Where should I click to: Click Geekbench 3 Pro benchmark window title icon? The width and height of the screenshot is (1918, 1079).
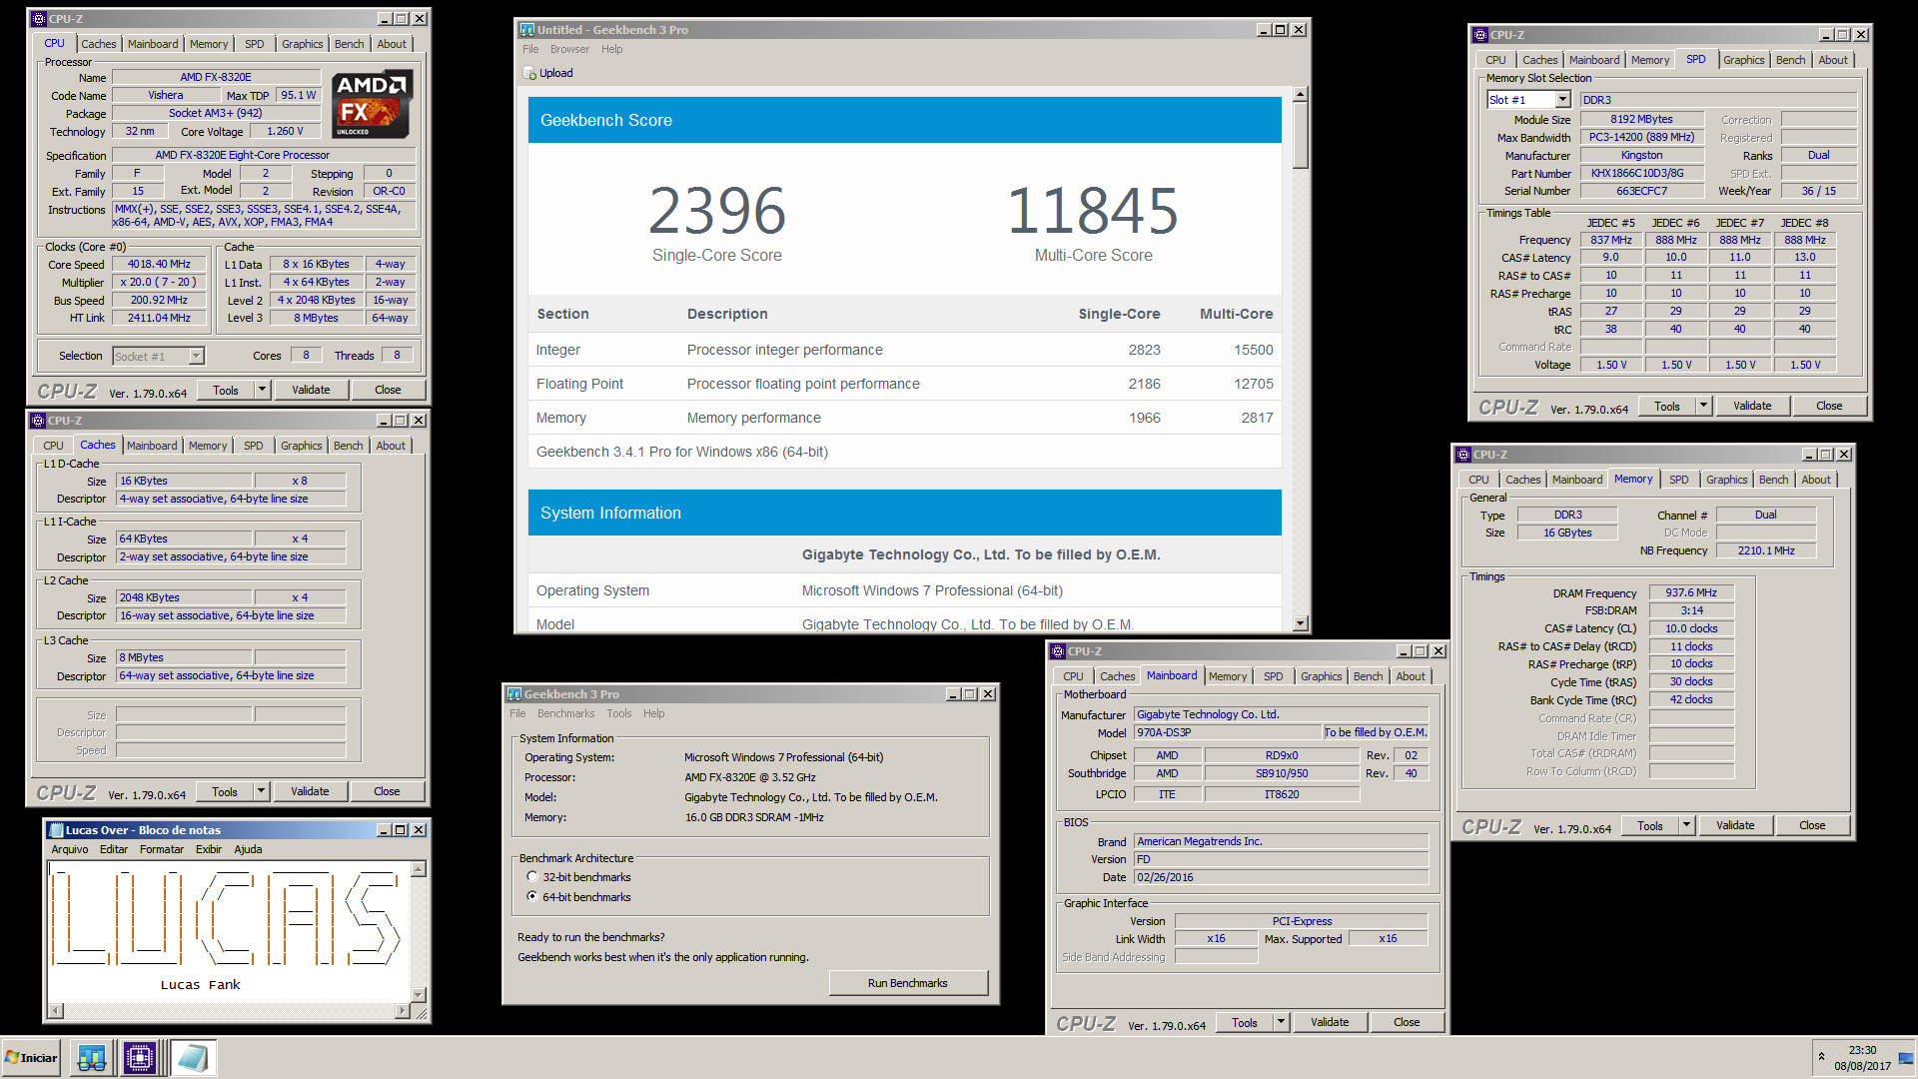pyautogui.click(x=514, y=694)
